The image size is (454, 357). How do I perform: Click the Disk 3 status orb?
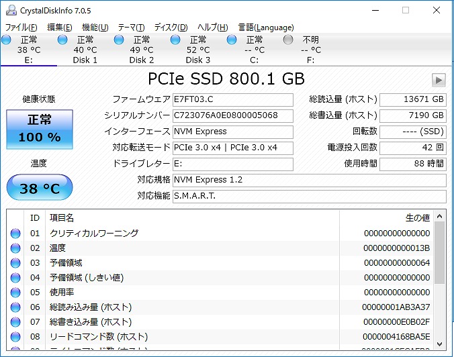click(x=175, y=40)
